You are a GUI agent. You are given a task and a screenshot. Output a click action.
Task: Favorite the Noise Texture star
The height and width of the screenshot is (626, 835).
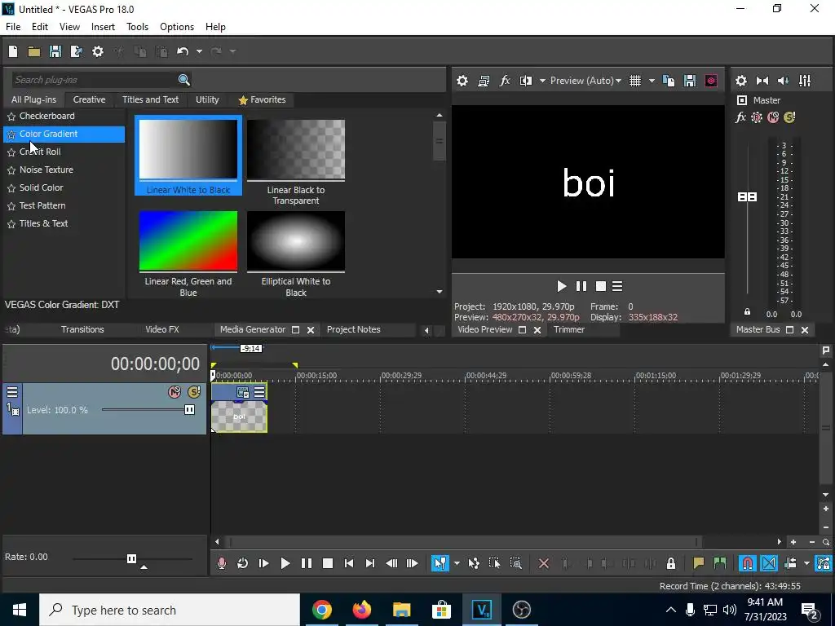[11, 170]
